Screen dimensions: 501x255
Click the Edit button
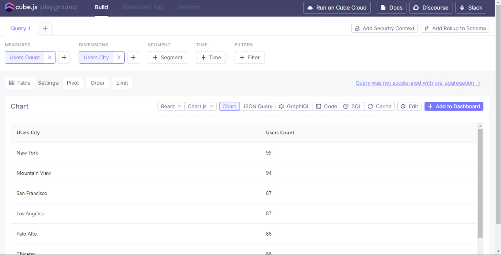coord(410,106)
